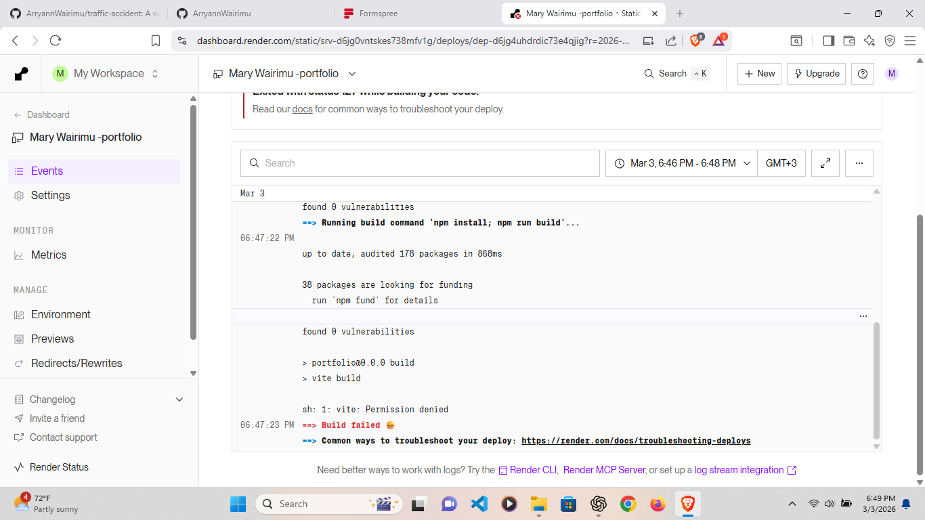Focus the log Search field

point(420,163)
